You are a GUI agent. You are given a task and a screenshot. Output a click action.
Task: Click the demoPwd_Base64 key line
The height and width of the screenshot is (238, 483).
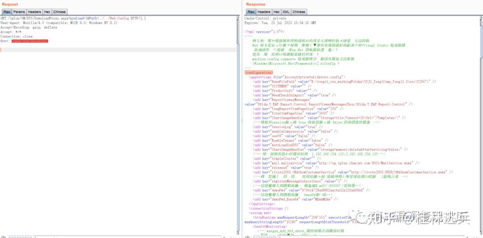296,200
